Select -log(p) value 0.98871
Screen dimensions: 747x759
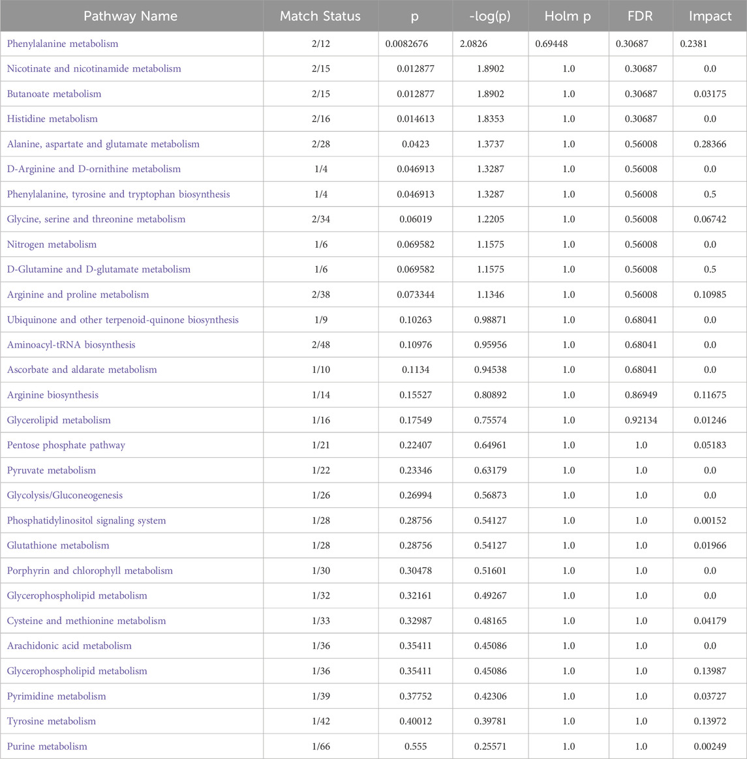[x=491, y=320]
